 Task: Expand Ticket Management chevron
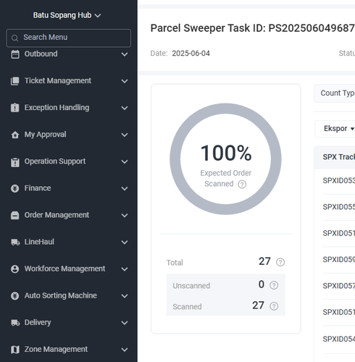(x=125, y=81)
